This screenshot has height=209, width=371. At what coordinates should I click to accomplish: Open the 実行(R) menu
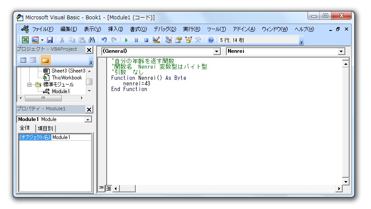coord(192,29)
